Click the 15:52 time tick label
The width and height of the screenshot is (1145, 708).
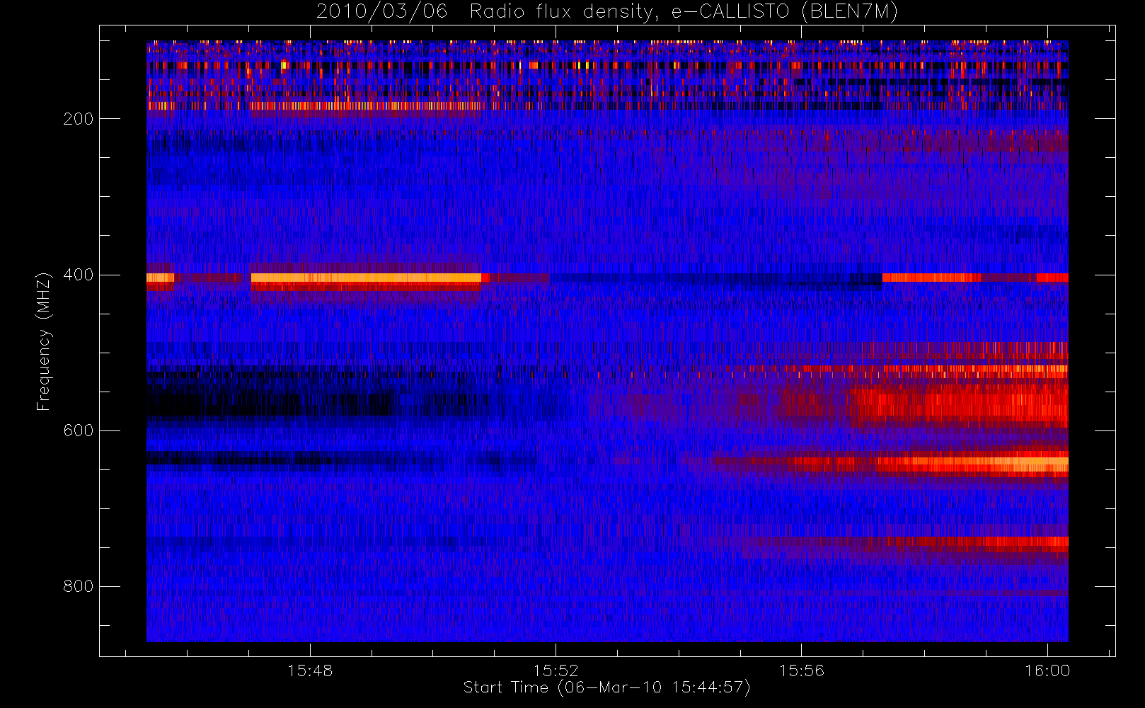pos(556,670)
